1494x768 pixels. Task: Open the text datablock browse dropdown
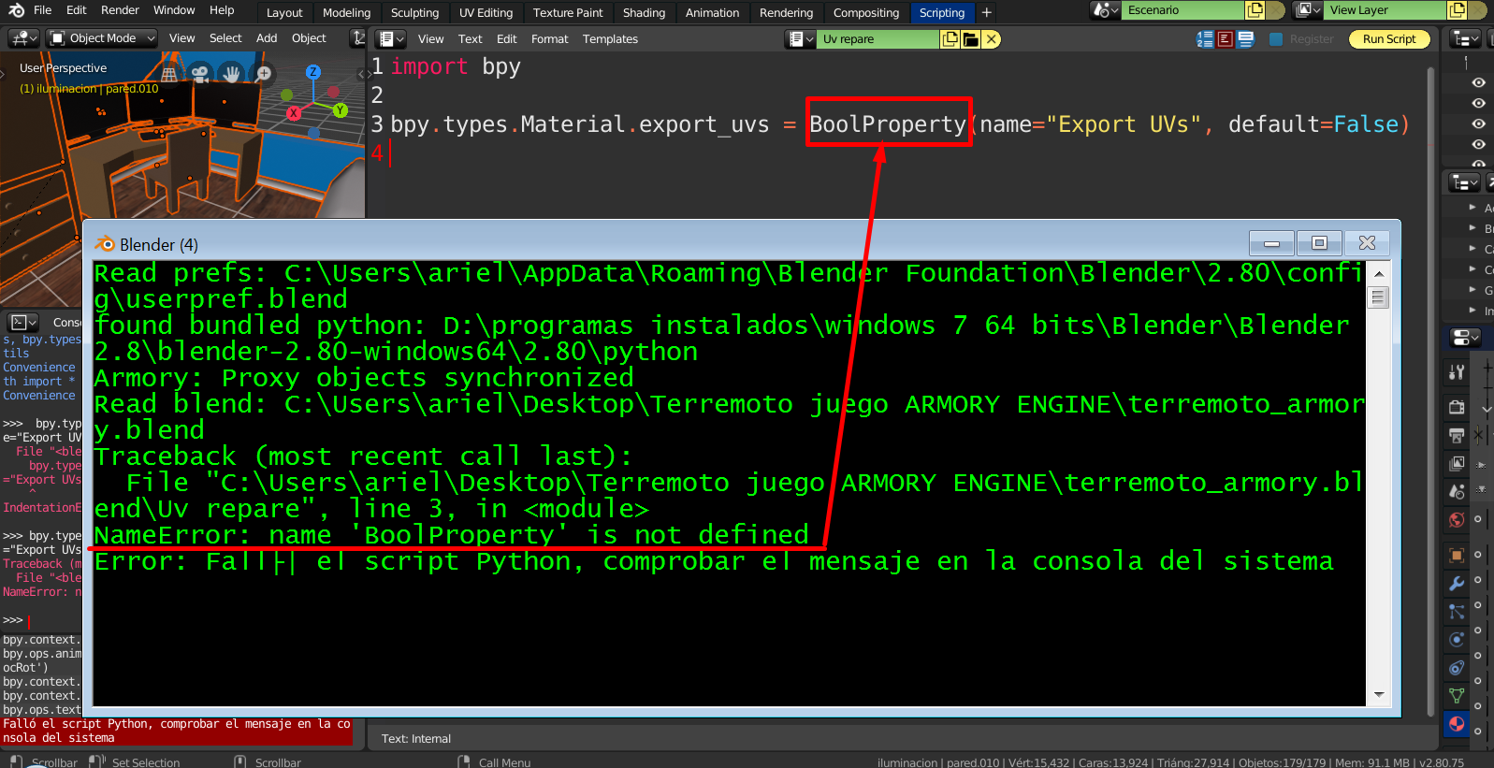point(801,38)
